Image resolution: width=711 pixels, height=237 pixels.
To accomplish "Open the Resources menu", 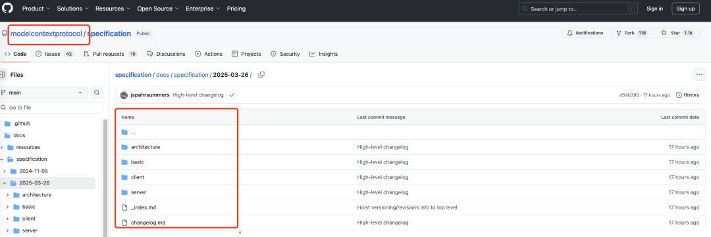I will point(113,9).
